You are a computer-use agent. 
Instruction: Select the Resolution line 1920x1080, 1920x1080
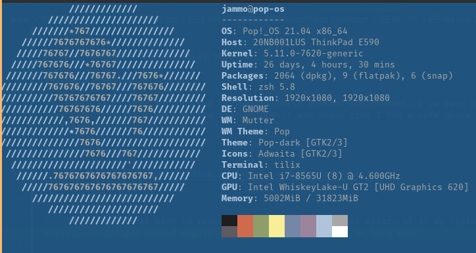point(306,98)
